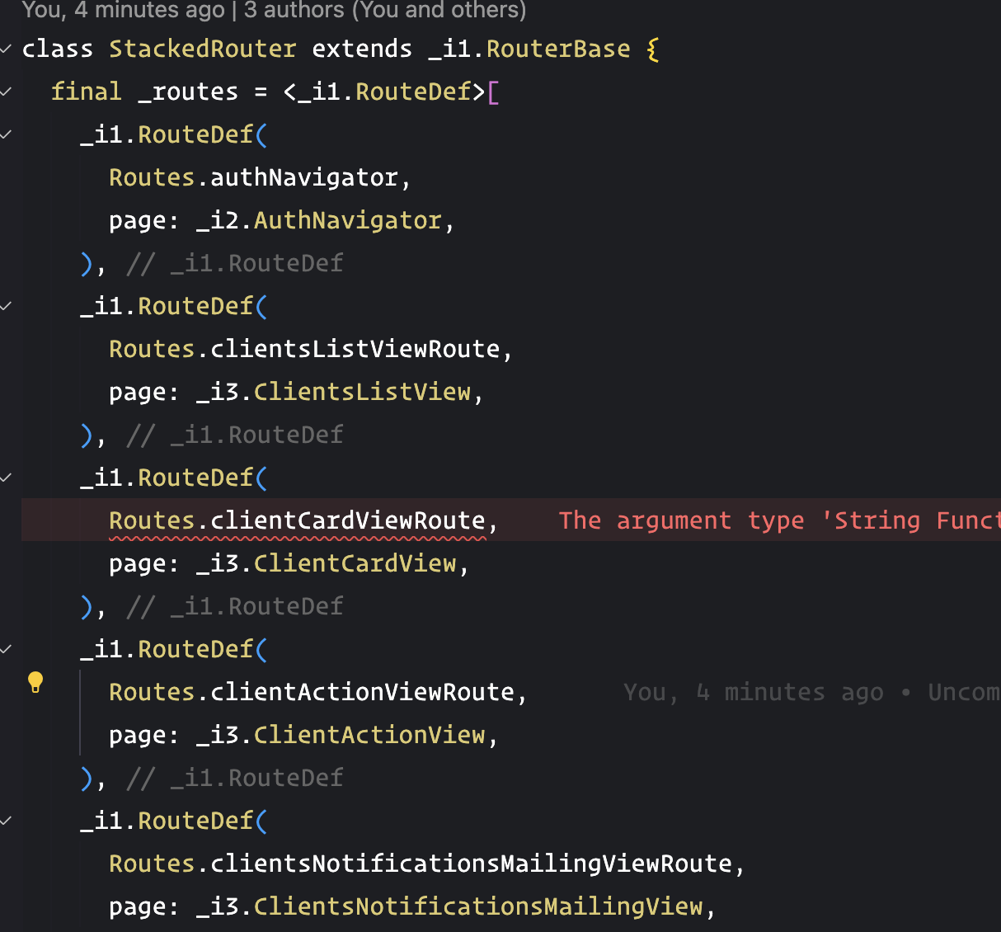The height and width of the screenshot is (932, 1001).
Task: Click Routes.clientsListViewRoute argument
Action: [x=304, y=349]
